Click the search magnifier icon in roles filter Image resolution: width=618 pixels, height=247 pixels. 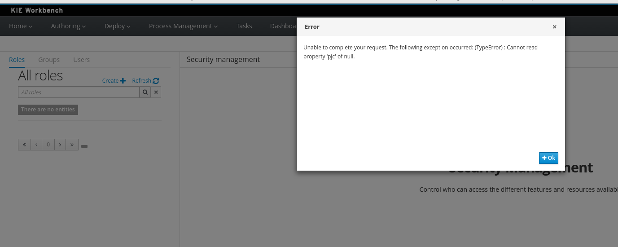click(145, 92)
